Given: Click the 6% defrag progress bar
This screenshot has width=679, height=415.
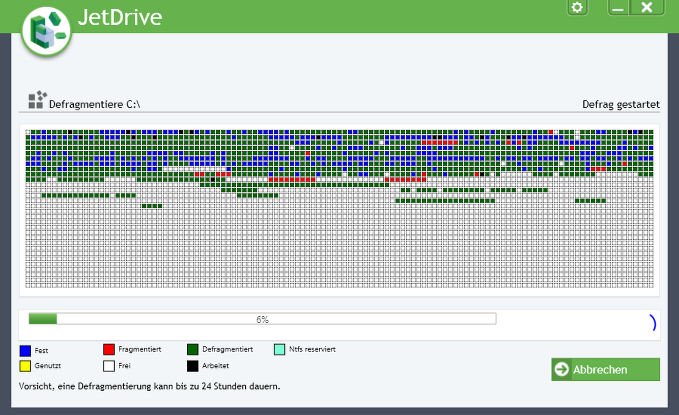Looking at the screenshot, I should tap(262, 319).
